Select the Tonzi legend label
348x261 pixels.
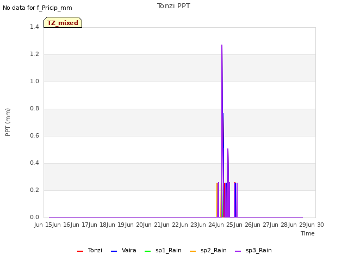click(x=95, y=250)
